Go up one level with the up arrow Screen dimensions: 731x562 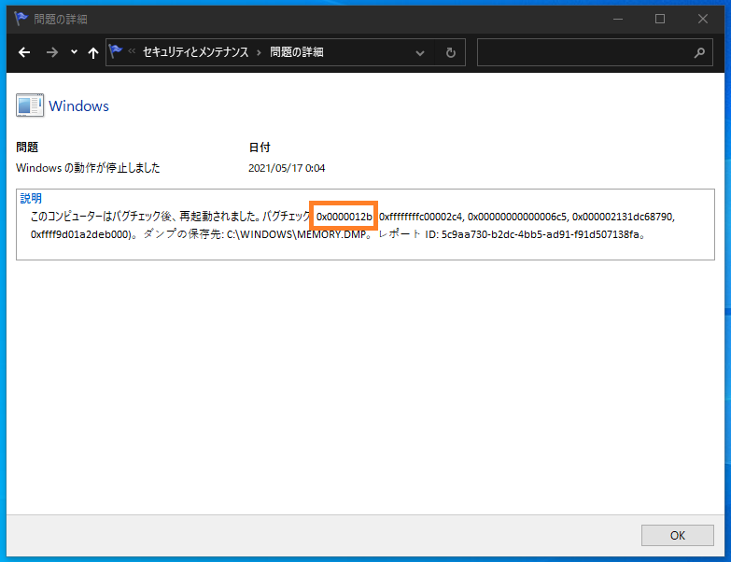click(x=93, y=52)
